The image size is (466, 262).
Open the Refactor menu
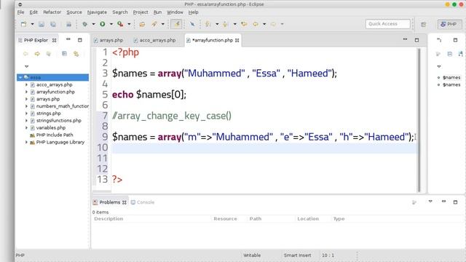coord(52,12)
